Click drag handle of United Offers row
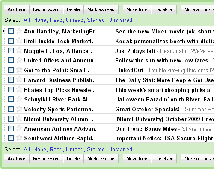 5,60
